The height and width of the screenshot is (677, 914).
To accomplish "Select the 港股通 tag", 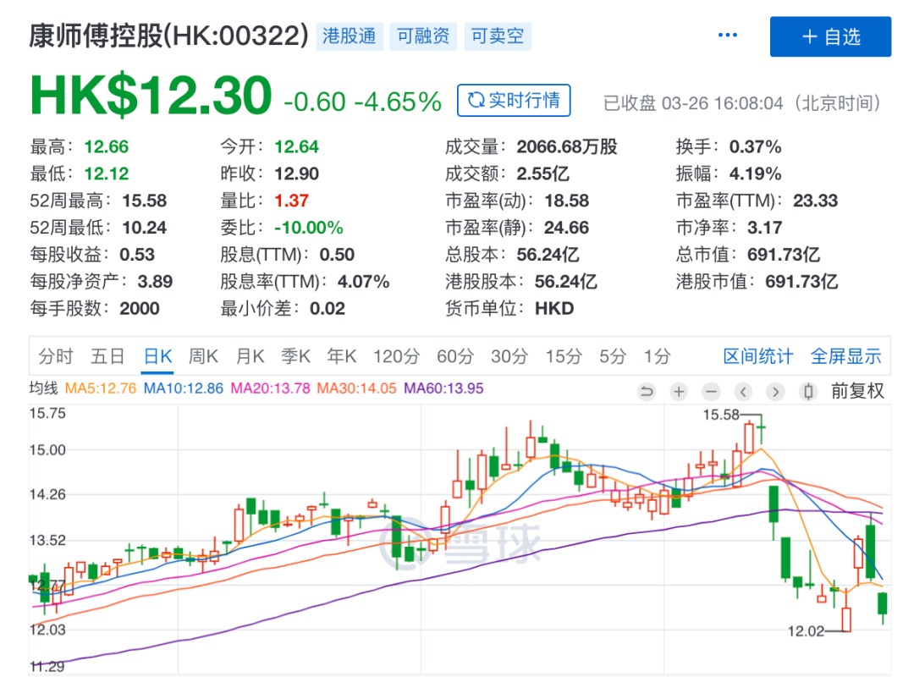I will (x=350, y=36).
